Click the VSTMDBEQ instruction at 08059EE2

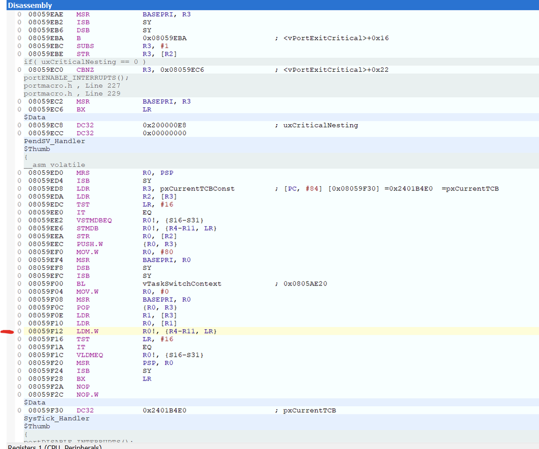pos(89,220)
